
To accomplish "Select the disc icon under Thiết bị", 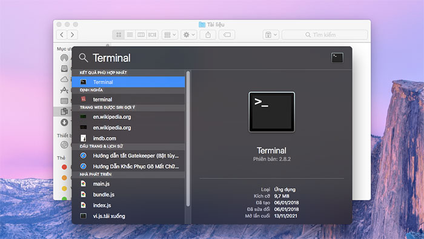I will (64, 144).
